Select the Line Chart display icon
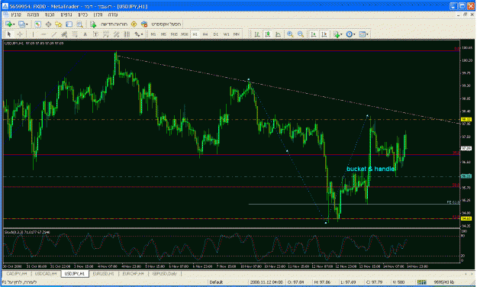The height and width of the screenshot is (287, 477). coord(278,34)
